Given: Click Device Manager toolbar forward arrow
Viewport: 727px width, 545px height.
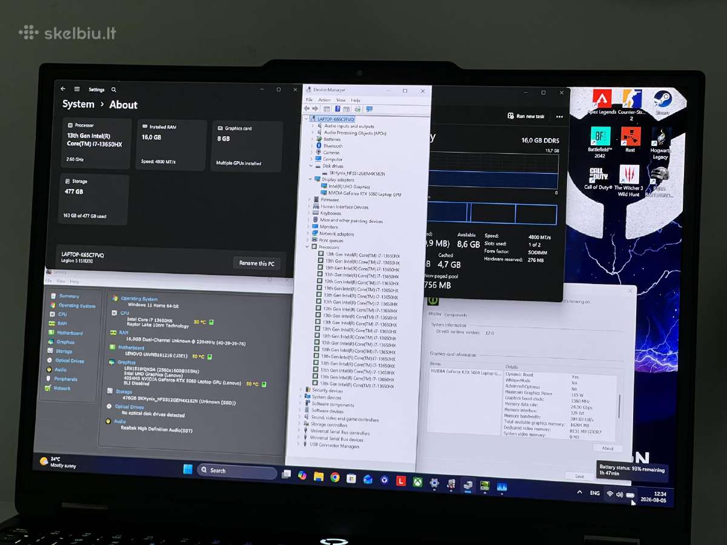Looking at the screenshot, I should tap(315, 108).
